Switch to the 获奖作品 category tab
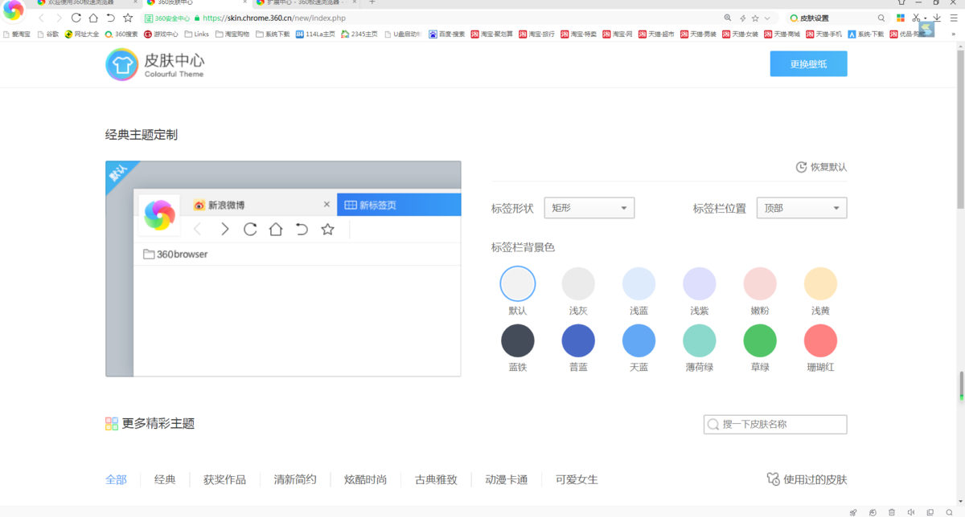The width and height of the screenshot is (965, 517). pyautogui.click(x=224, y=479)
